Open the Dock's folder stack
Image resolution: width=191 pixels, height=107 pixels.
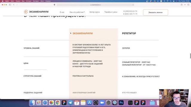[x=152, y=103]
